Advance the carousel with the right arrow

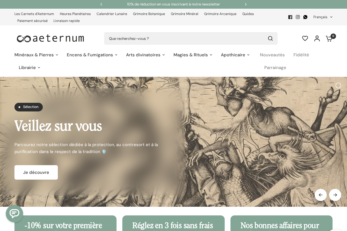point(335,195)
